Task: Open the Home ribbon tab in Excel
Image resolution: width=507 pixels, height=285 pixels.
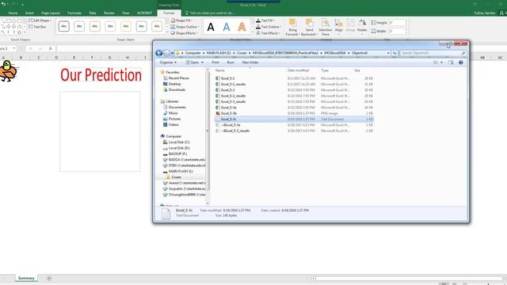Action: point(13,13)
